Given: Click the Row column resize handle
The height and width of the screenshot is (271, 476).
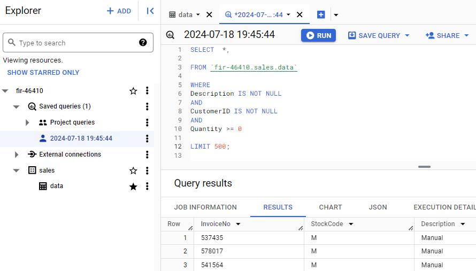Looking at the screenshot, I should click(190, 228).
